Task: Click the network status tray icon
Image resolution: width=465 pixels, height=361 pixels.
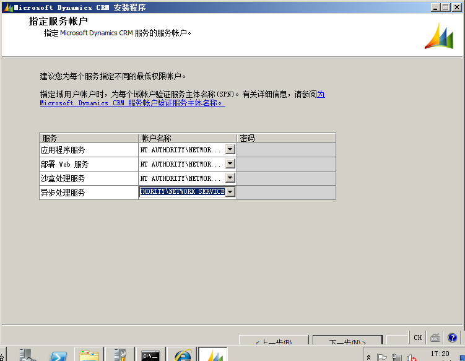Action: click(396, 357)
